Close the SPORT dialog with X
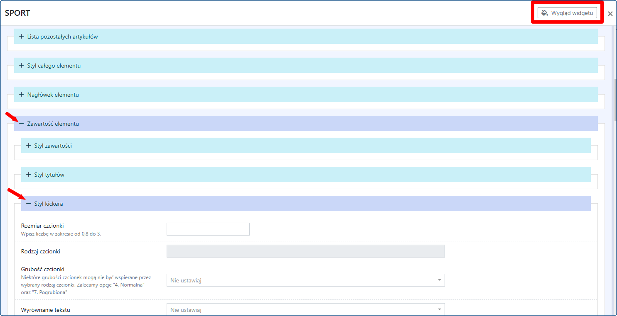This screenshot has height=316, width=617. [x=610, y=14]
